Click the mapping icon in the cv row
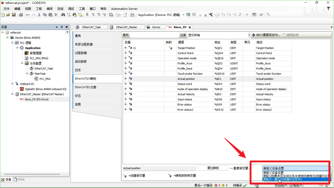 point(170,48)
